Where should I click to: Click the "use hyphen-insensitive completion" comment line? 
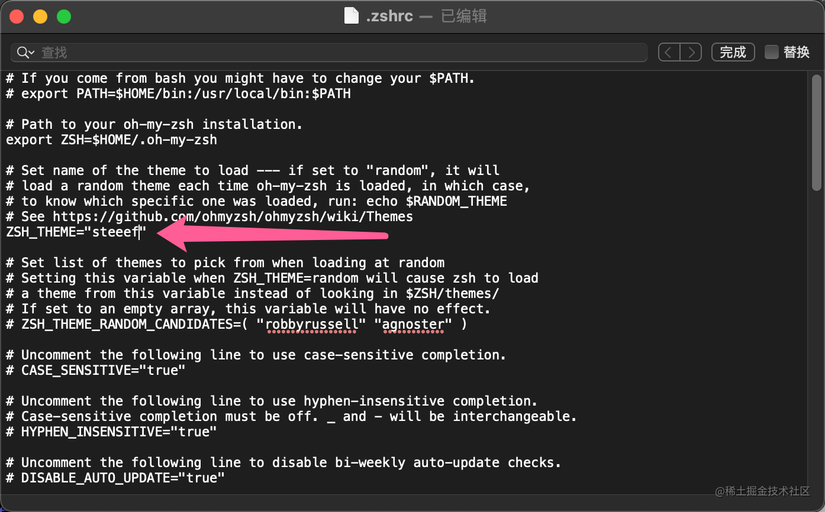(x=272, y=401)
